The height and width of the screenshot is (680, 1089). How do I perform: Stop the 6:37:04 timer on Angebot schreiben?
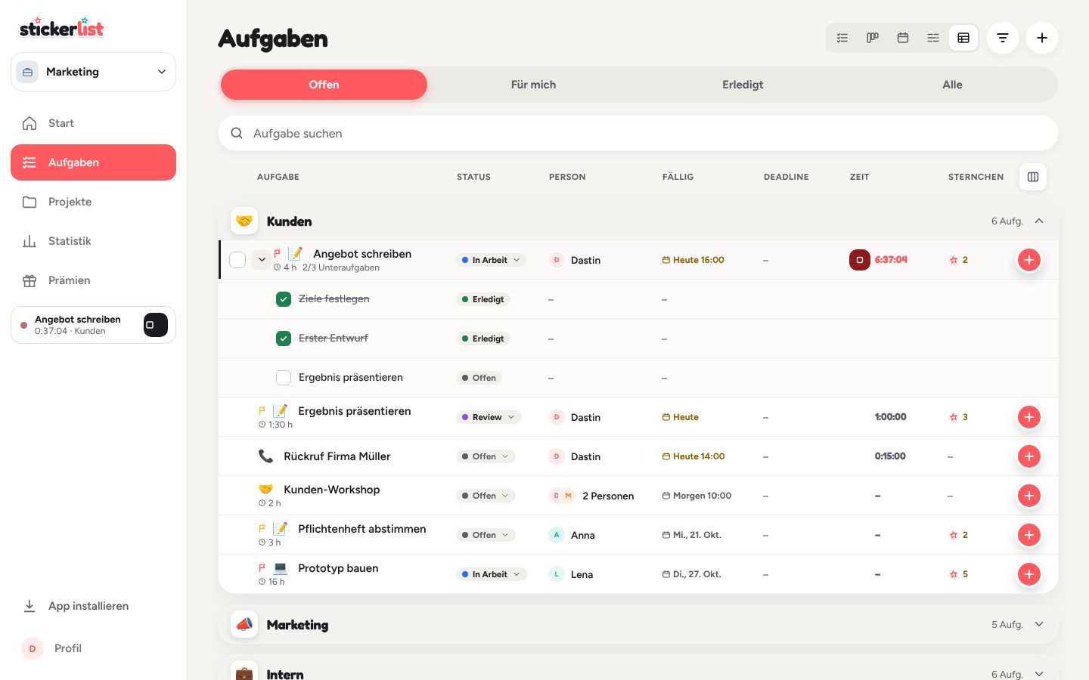[860, 260]
